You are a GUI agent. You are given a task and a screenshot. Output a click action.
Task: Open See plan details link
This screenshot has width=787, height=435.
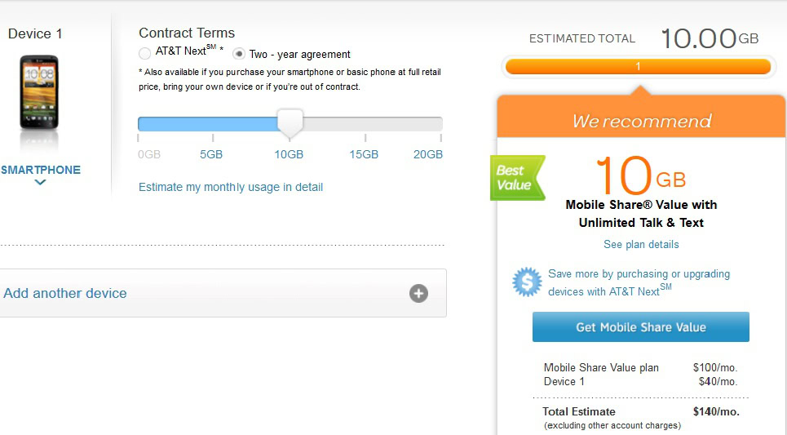pos(641,245)
